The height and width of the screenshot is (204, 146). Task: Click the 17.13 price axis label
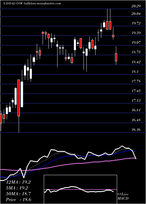[x=136, y=101]
